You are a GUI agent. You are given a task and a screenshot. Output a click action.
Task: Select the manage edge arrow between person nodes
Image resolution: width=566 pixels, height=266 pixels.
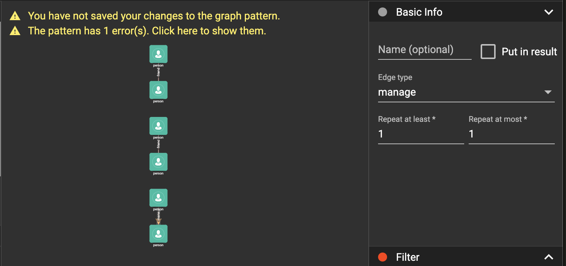click(x=158, y=217)
